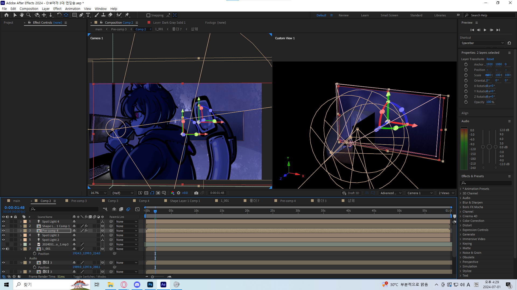The image size is (517, 290).
Task: Toggle Position stopwatch for layer 1_001
Action: point(34,253)
